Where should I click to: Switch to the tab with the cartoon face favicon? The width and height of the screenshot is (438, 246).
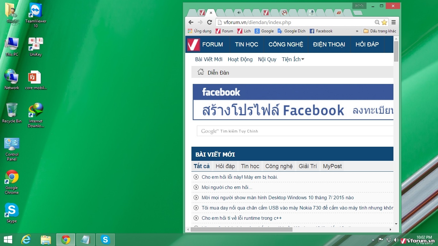284,13
